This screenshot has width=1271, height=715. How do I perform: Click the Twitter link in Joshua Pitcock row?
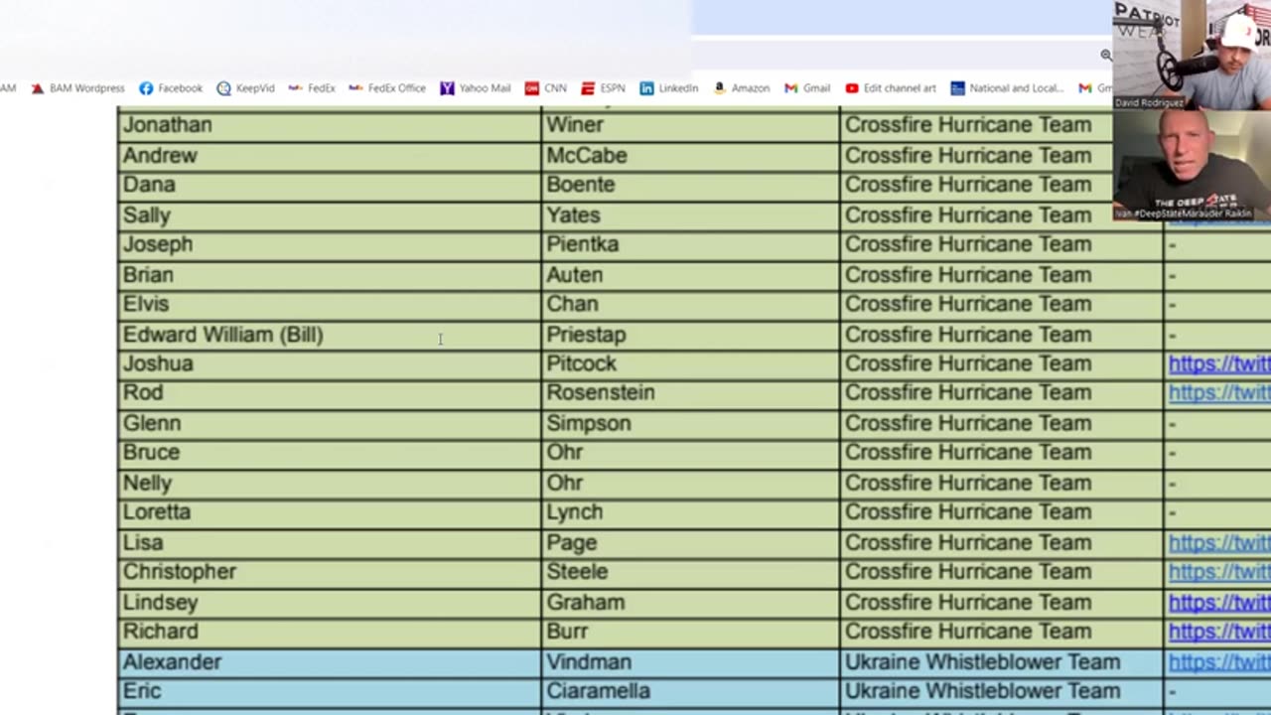click(x=1218, y=364)
